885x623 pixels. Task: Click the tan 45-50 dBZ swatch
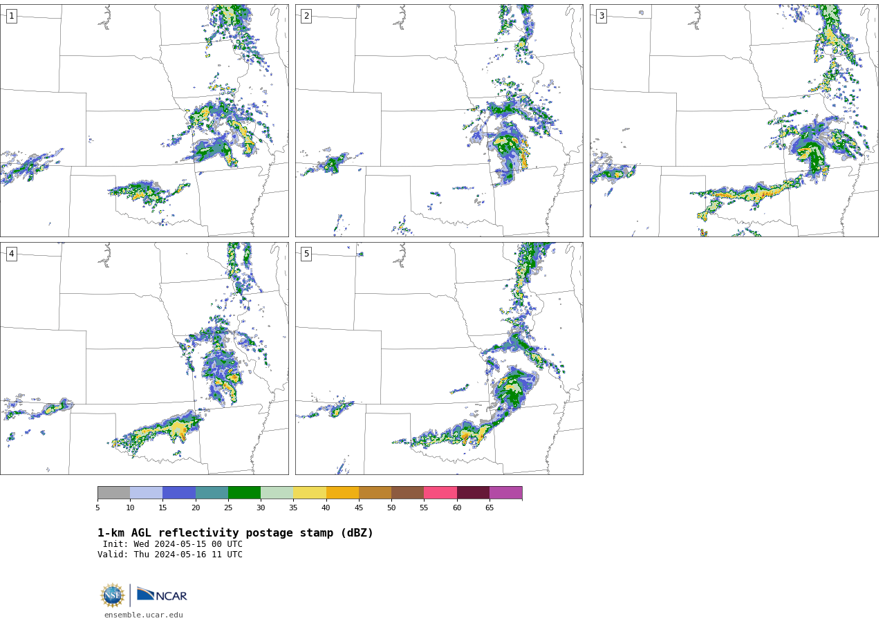coord(375,492)
